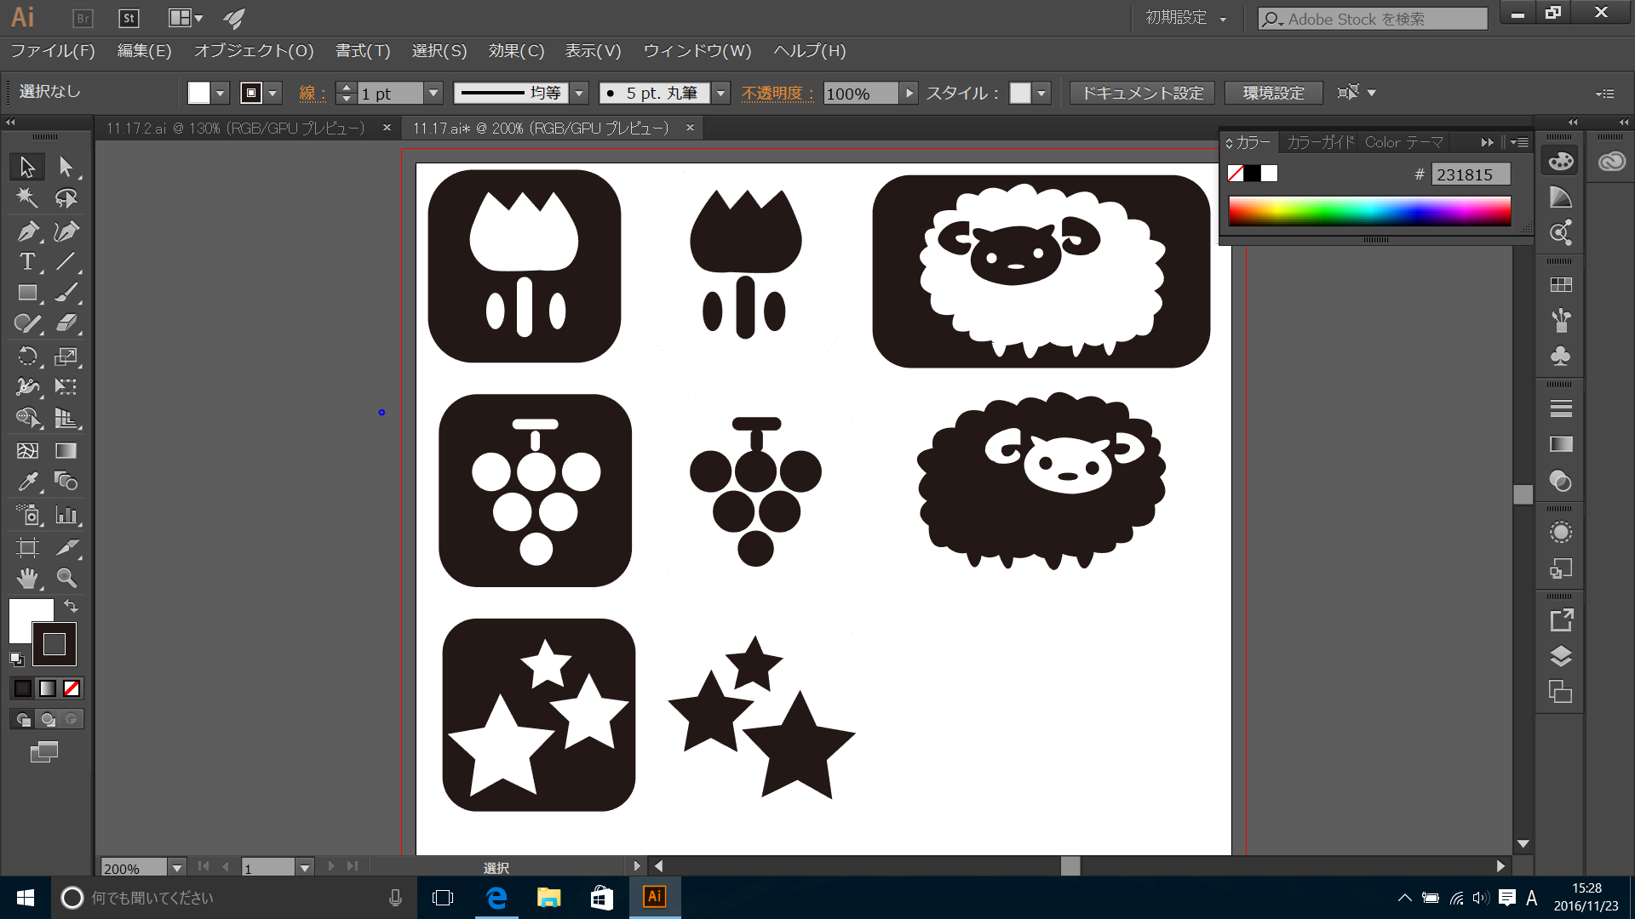
Task: Open Adobe Bridge button
Action: pos(83,18)
